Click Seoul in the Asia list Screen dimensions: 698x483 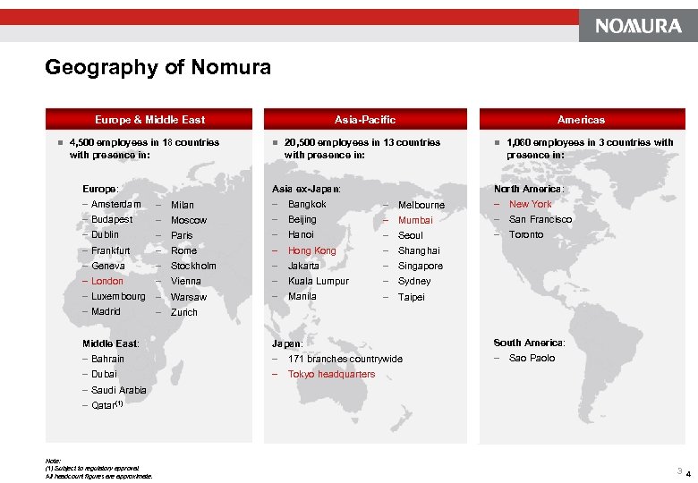click(410, 235)
